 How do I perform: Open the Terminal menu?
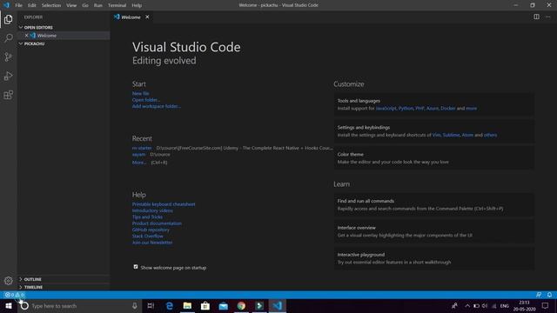(x=117, y=5)
